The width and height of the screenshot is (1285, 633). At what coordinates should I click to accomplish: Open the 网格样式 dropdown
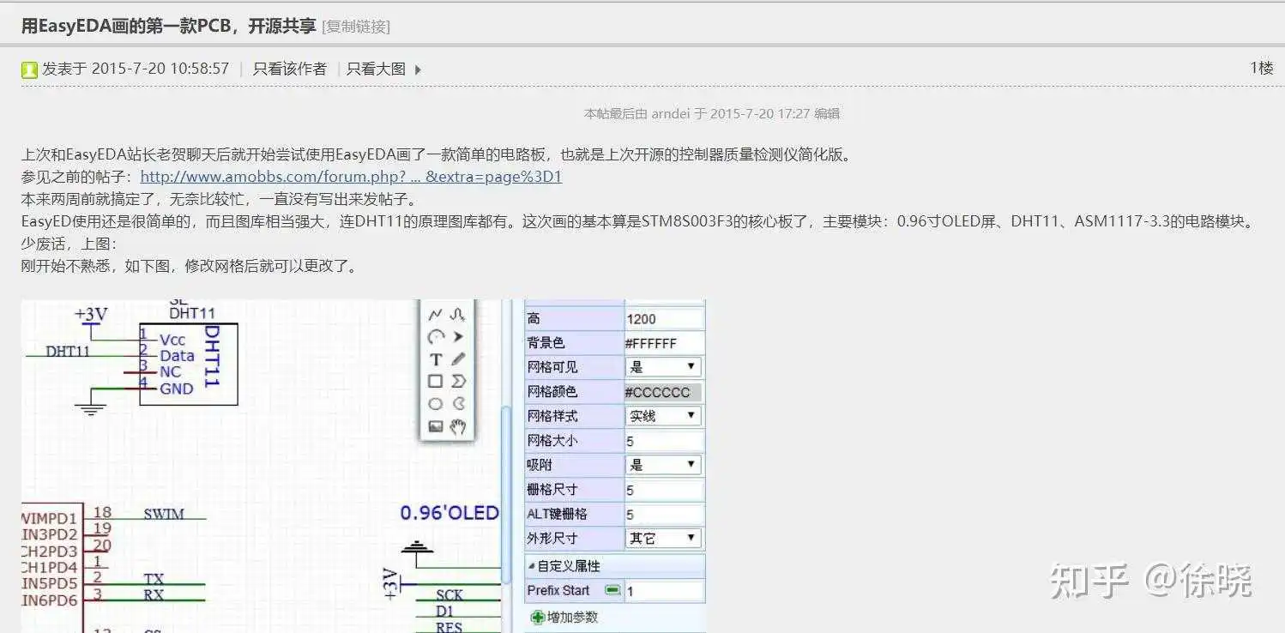coord(664,416)
